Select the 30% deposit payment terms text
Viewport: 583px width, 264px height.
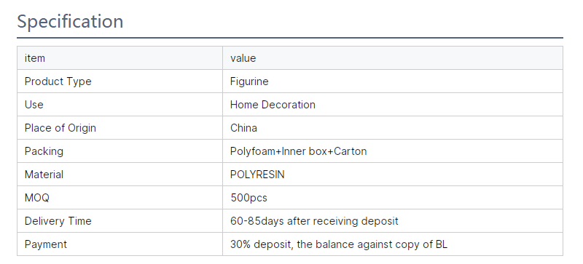[339, 244]
